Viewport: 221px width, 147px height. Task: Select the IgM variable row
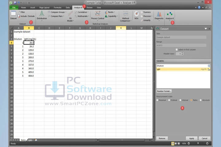tap(183, 69)
